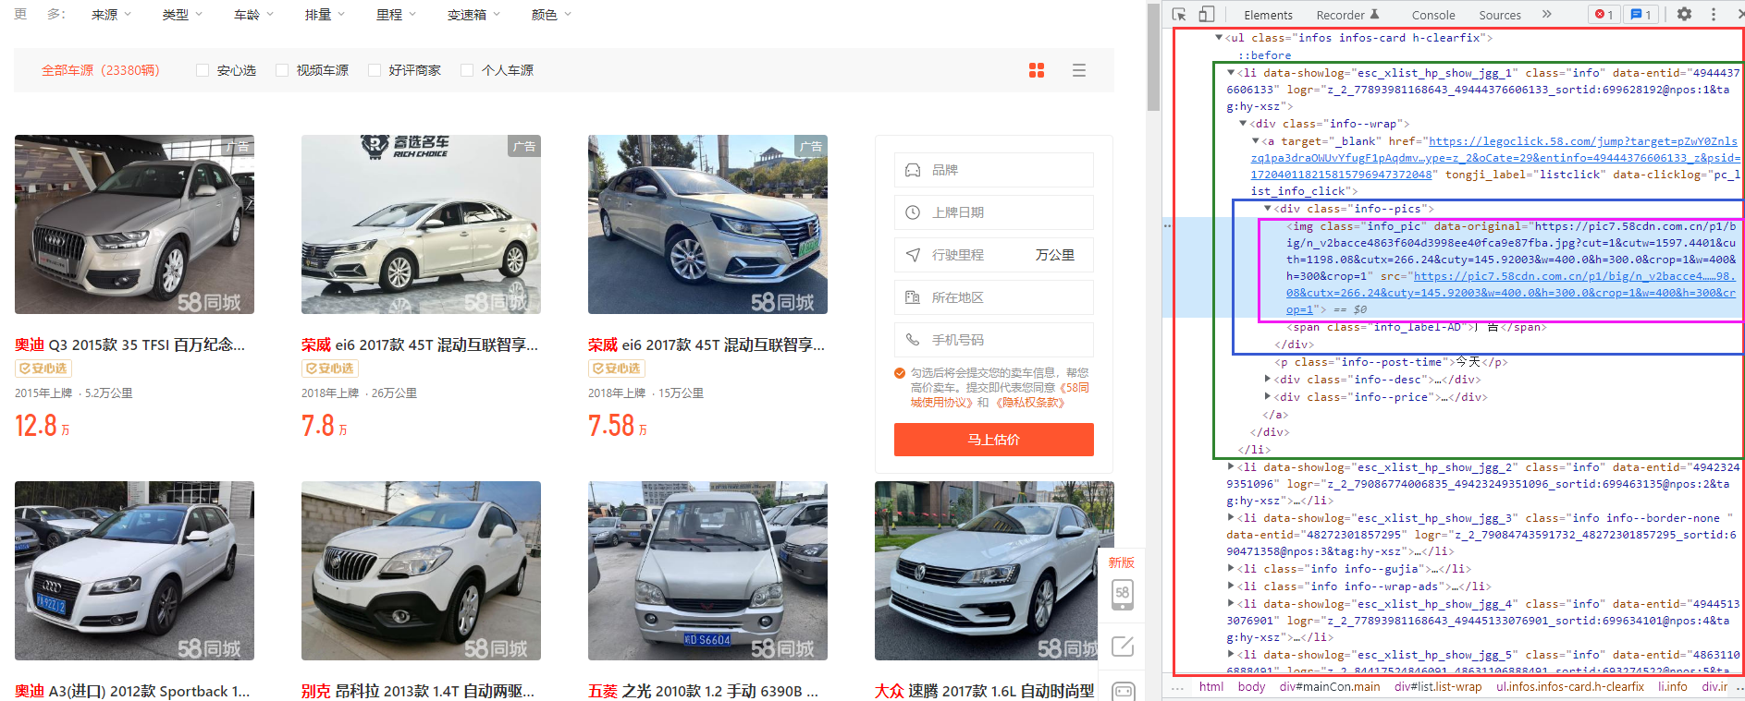Open the 别克 昂科拉 2013款 listing title

point(418,691)
